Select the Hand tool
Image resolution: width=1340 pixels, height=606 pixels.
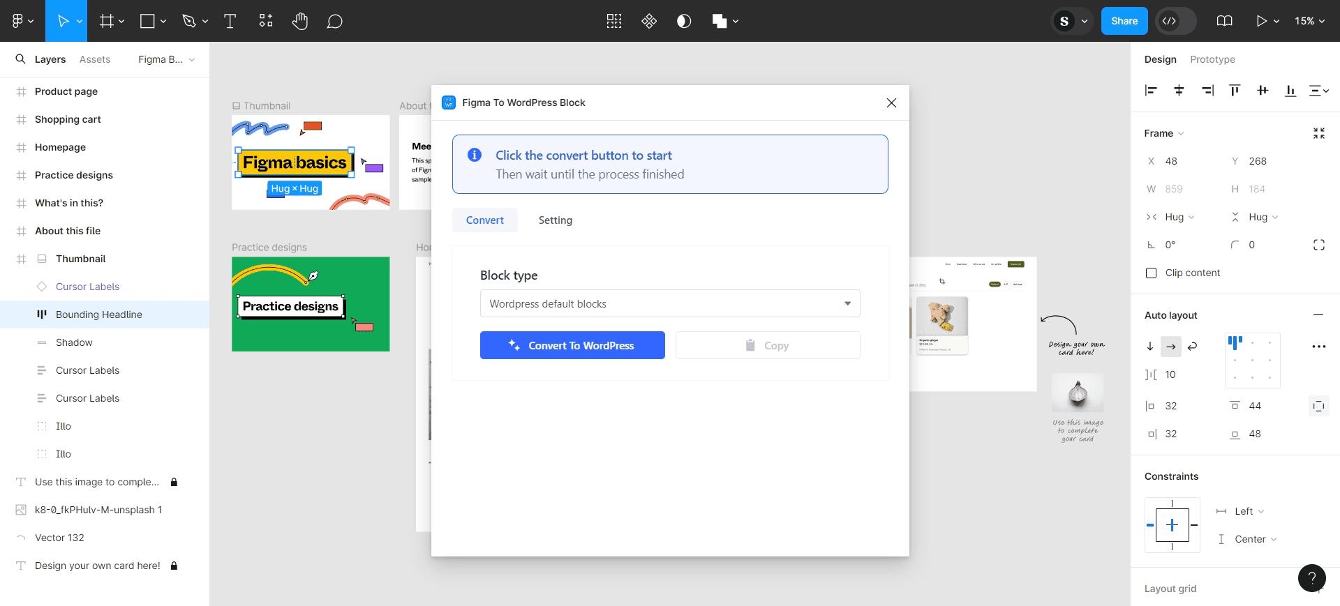300,21
